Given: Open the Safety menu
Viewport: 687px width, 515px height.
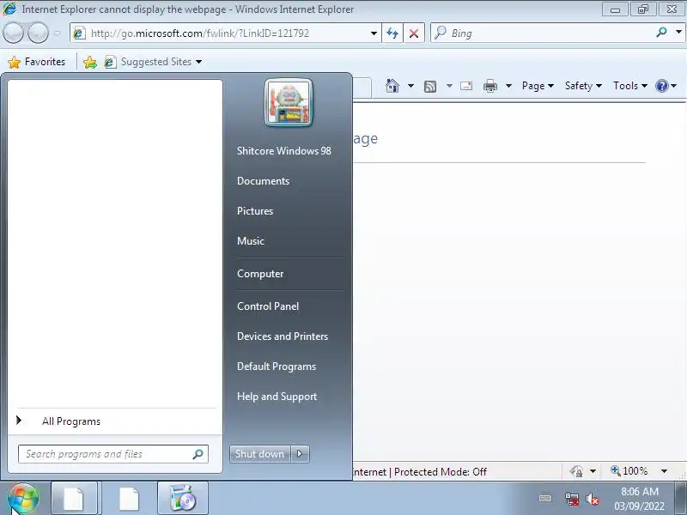Looking at the screenshot, I should (583, 86).
